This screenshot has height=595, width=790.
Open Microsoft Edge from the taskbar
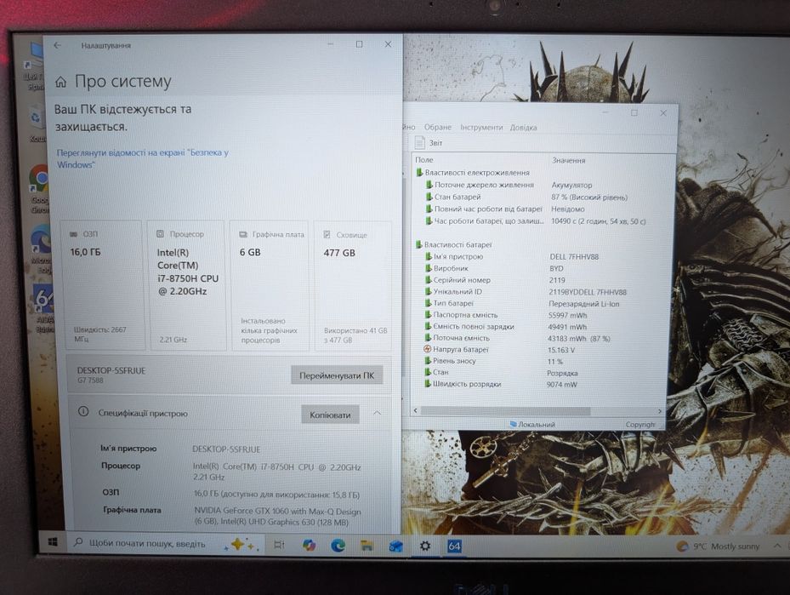tap(338, 545)
